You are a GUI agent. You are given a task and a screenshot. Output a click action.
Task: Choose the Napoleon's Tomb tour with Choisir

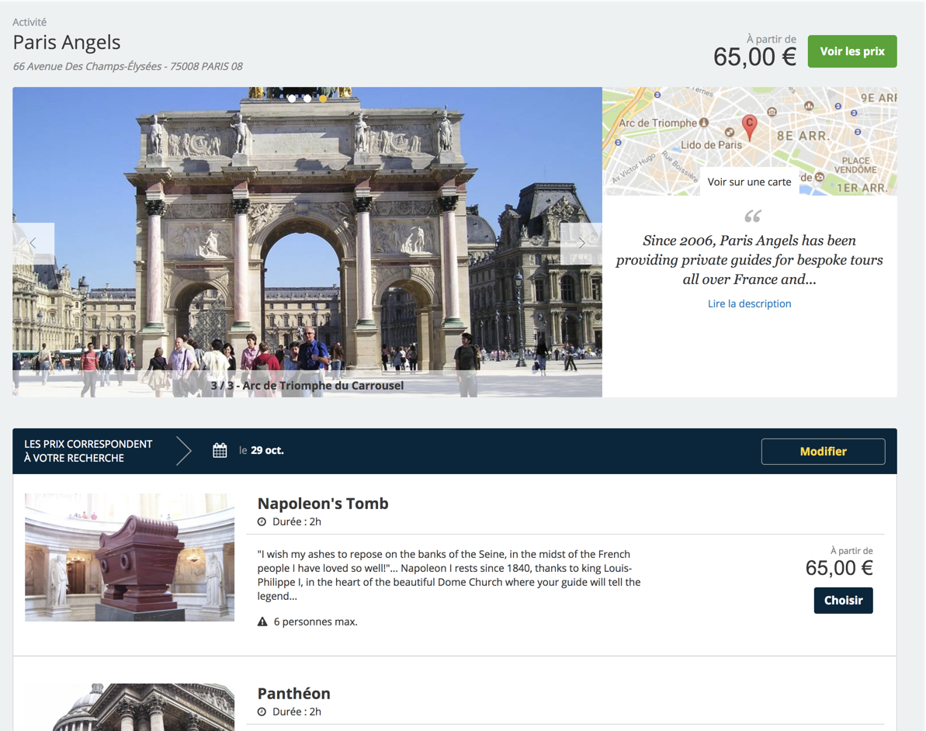coord(843,601)
